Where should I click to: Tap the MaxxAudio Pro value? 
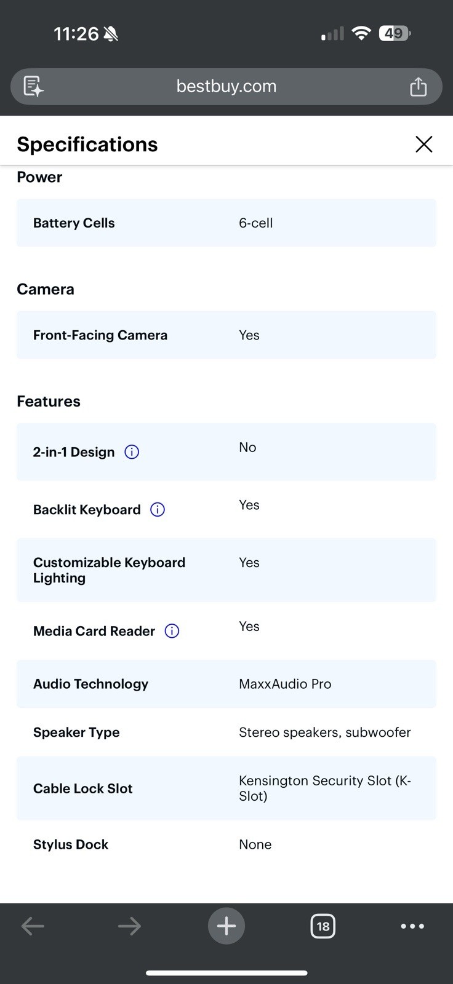(x=285, y=684)
